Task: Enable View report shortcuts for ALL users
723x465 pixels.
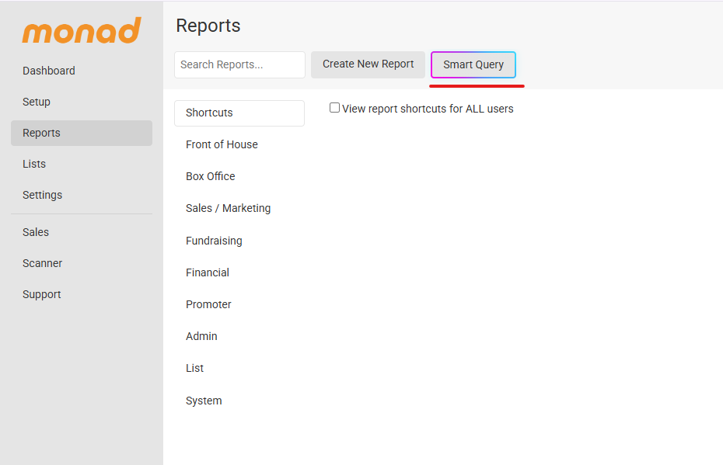Action: tap(335, 108)
